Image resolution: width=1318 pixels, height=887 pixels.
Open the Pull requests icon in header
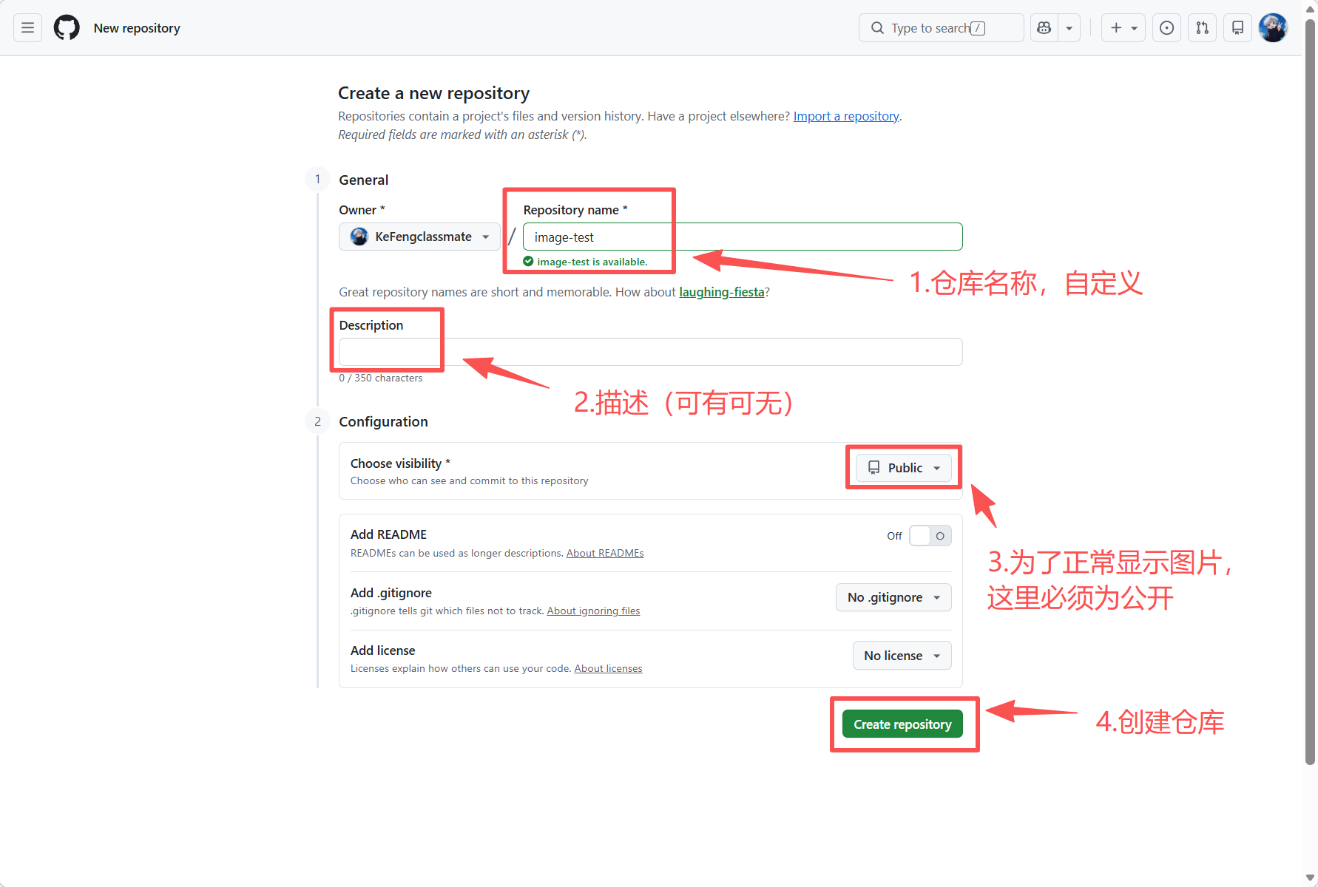pyautogui.click(x=1202, y=28)
